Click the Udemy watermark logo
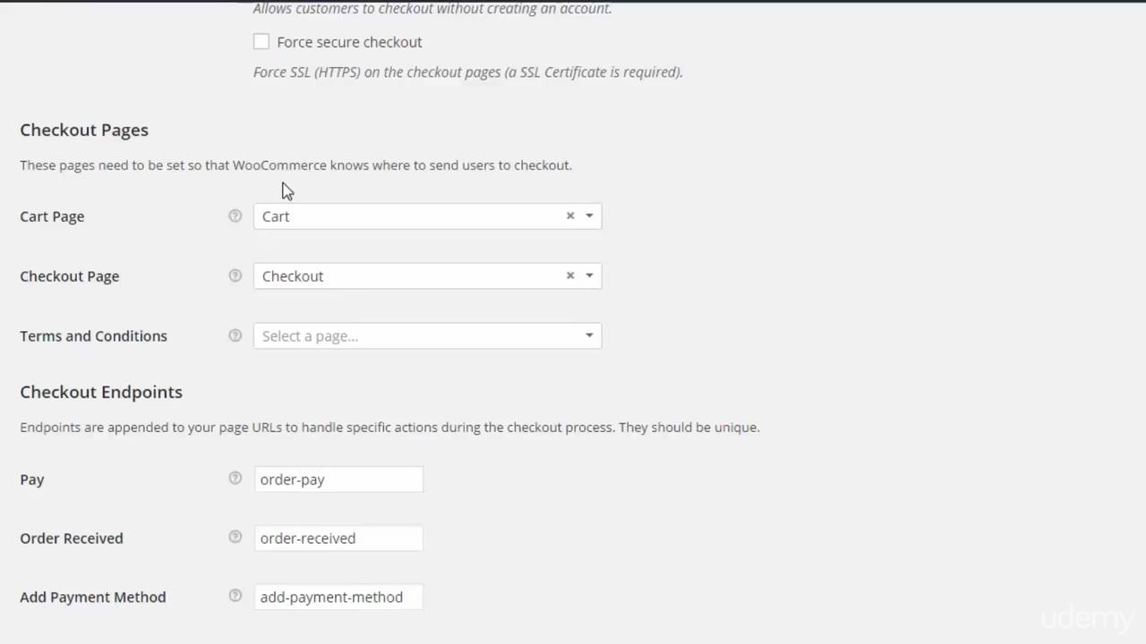 click(1087, 618)
